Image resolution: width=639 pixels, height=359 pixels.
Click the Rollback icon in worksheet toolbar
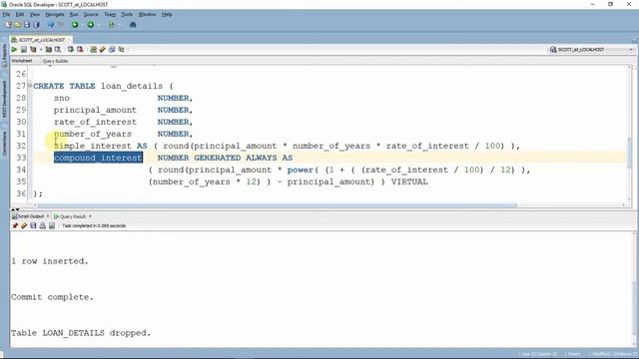point(80,50)
